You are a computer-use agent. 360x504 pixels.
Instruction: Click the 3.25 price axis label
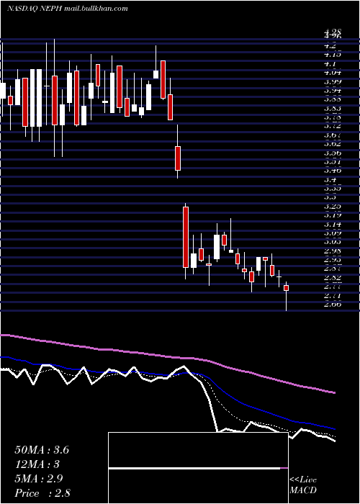point(333,207)
